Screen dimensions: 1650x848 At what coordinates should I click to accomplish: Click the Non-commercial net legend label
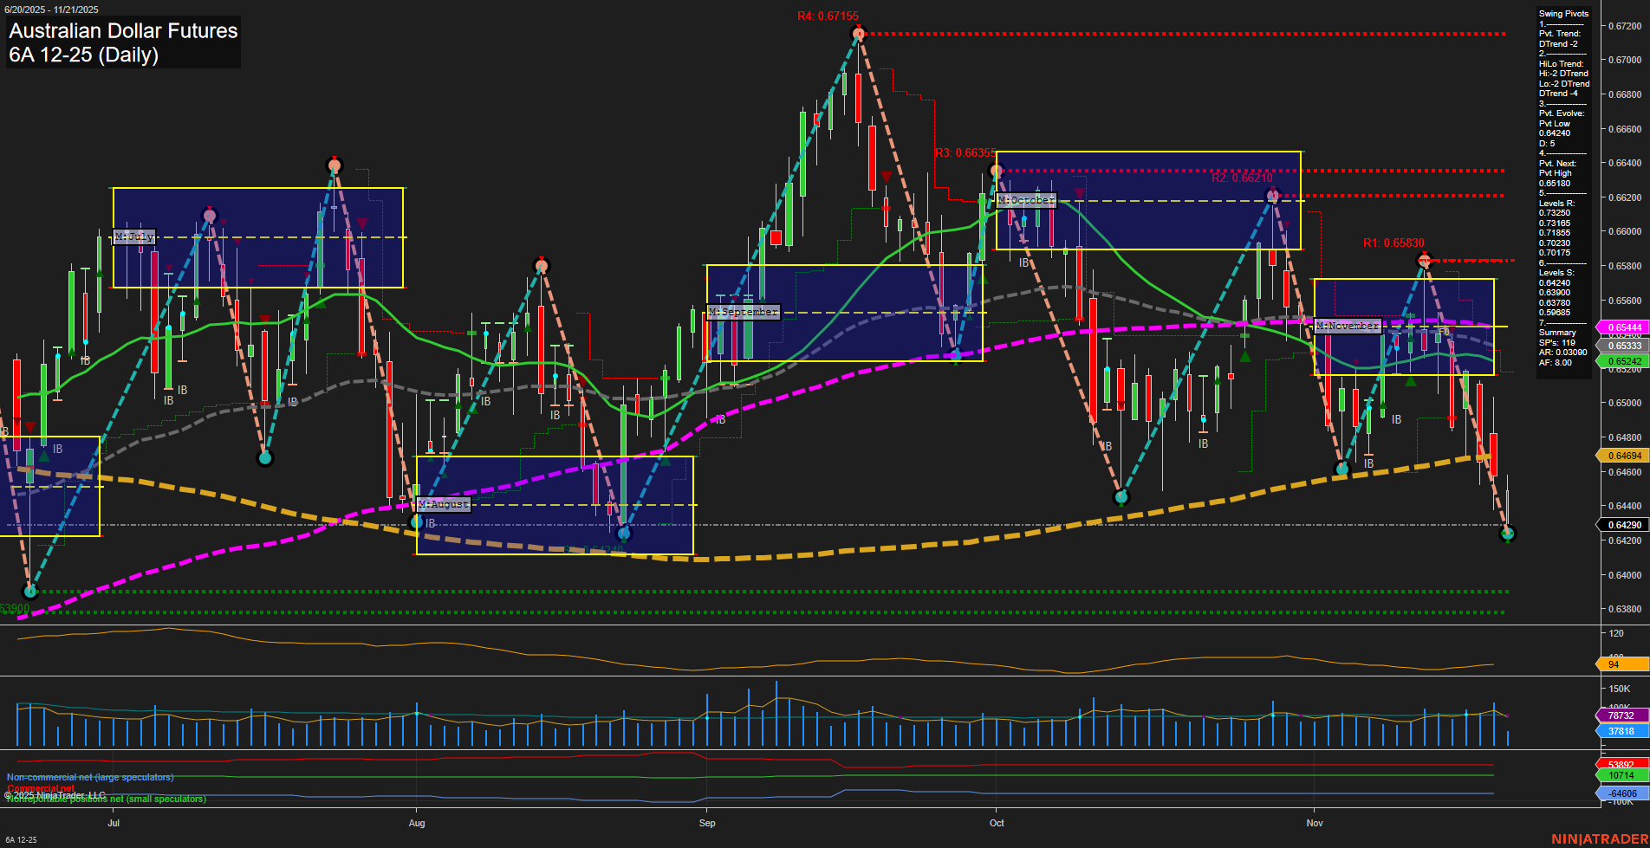[x=90, y=777]
